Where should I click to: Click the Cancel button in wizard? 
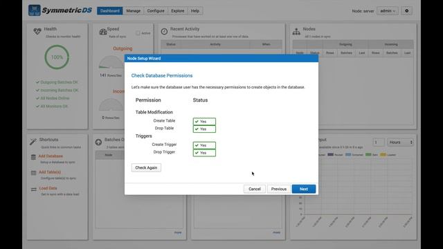[x=255, y=189]
